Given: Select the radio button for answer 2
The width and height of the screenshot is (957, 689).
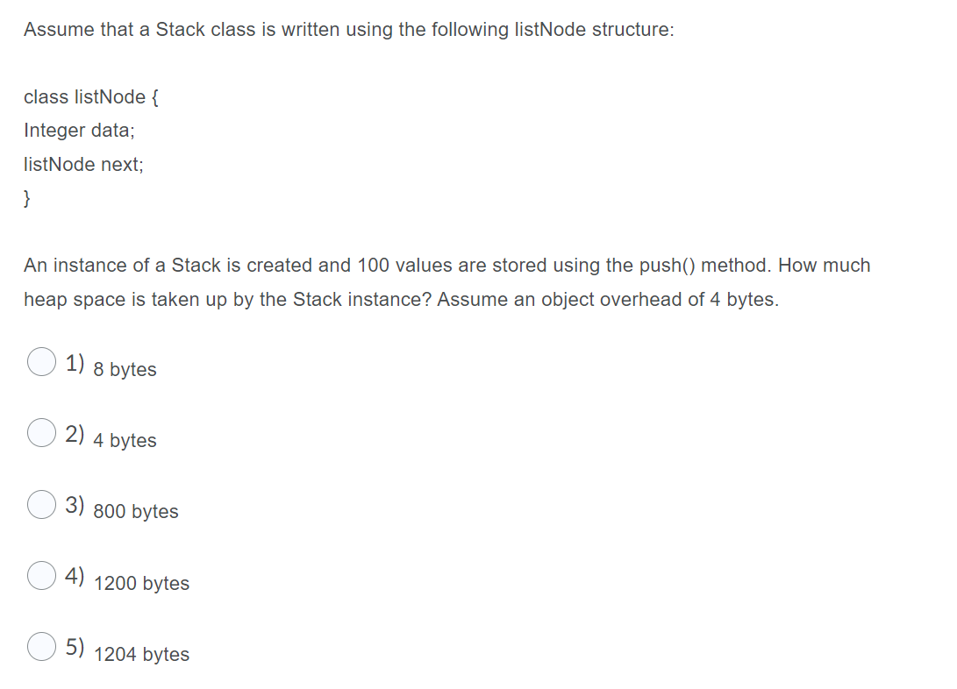Looking at the screenshot, I should click(x=40, y=432).
